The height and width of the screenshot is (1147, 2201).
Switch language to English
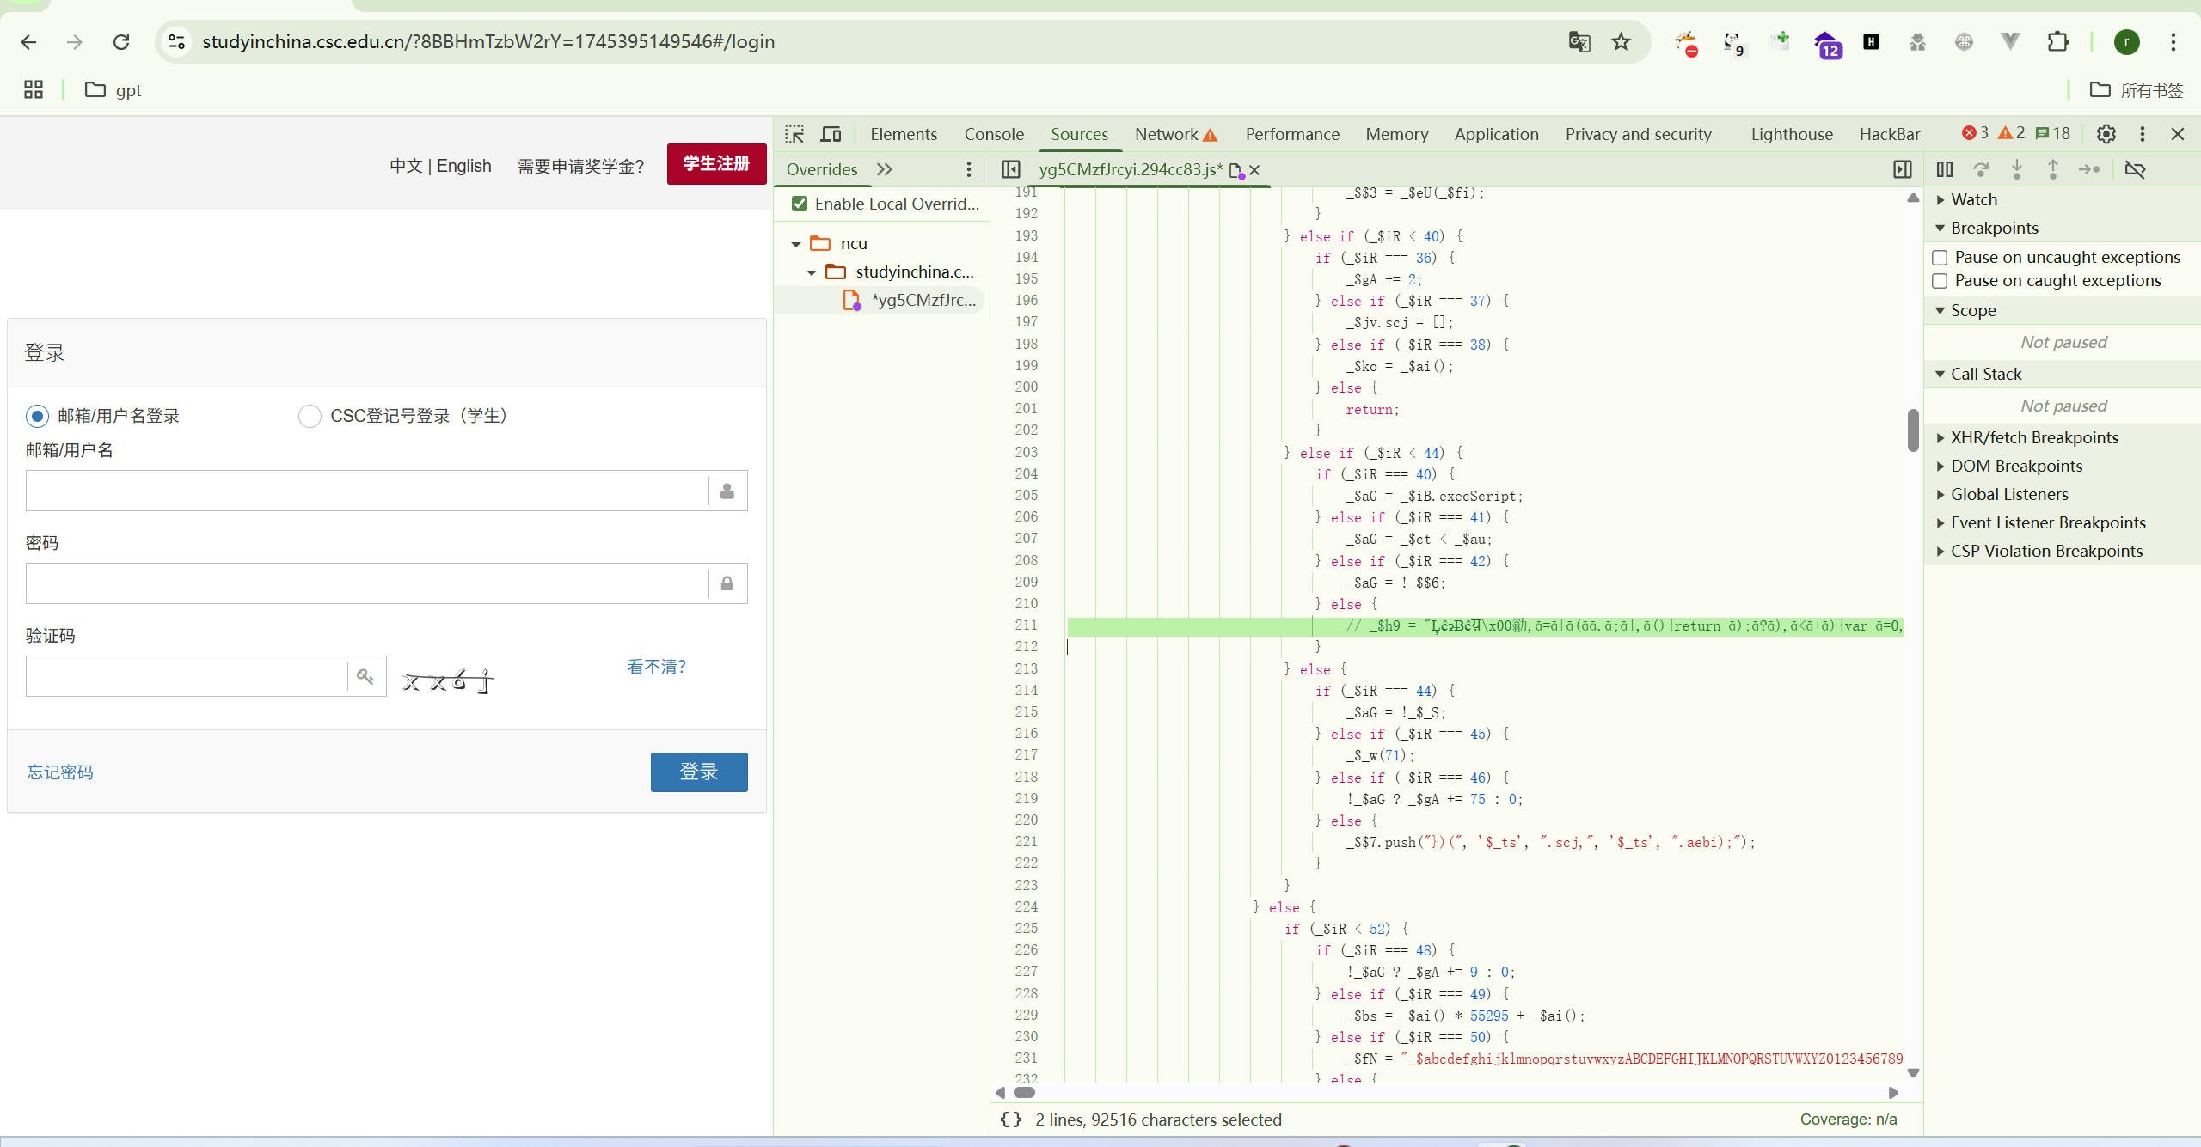click(x=463, y=166)
